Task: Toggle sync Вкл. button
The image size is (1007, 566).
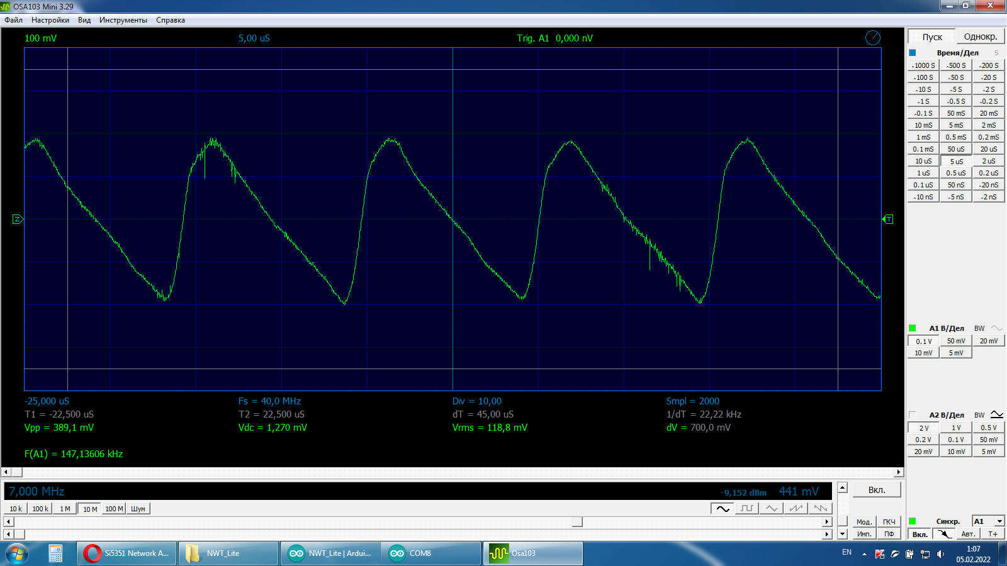Action: [920, 534]
